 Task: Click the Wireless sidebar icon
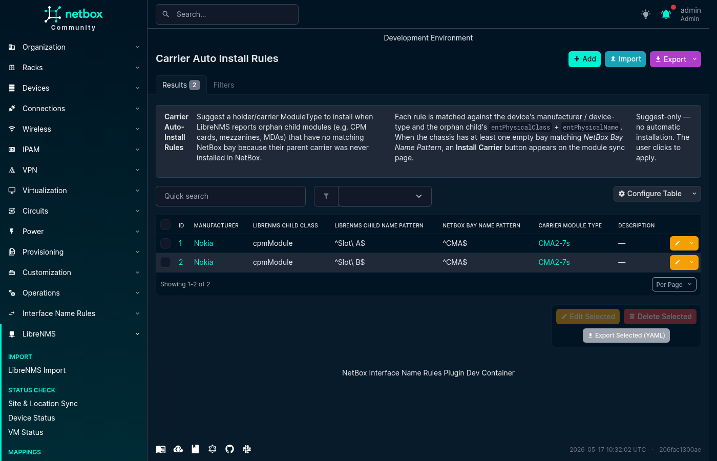pyautogui.click(x=12, y=129)
